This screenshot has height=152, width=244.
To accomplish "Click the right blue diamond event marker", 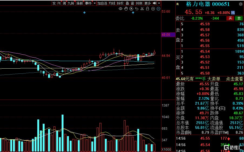I will 133,12.
